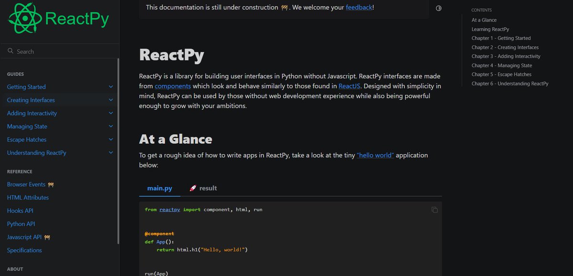Follow the feedback link in banner
The image size is (573, 276).
(359, 7)
